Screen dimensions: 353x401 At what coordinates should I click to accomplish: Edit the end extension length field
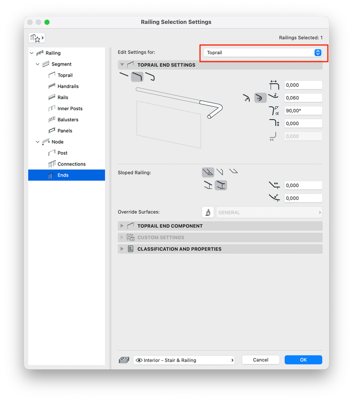(303, 85)
